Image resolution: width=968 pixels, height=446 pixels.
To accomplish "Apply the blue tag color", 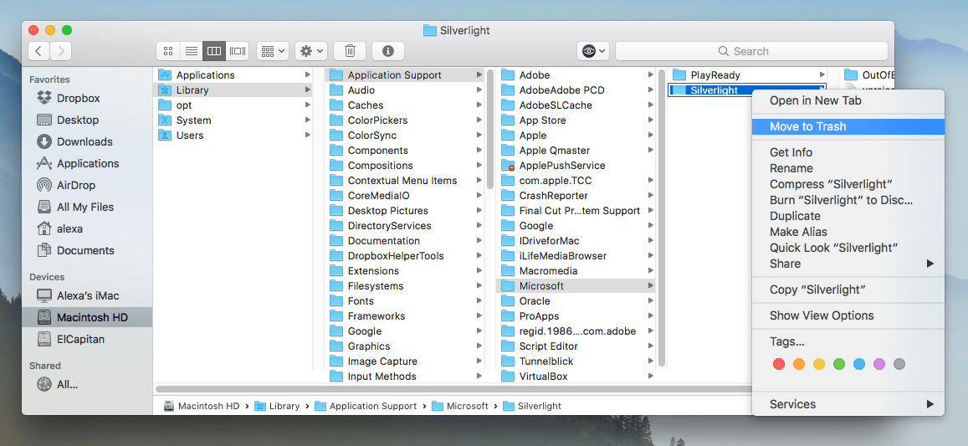I will coord(859,364).
